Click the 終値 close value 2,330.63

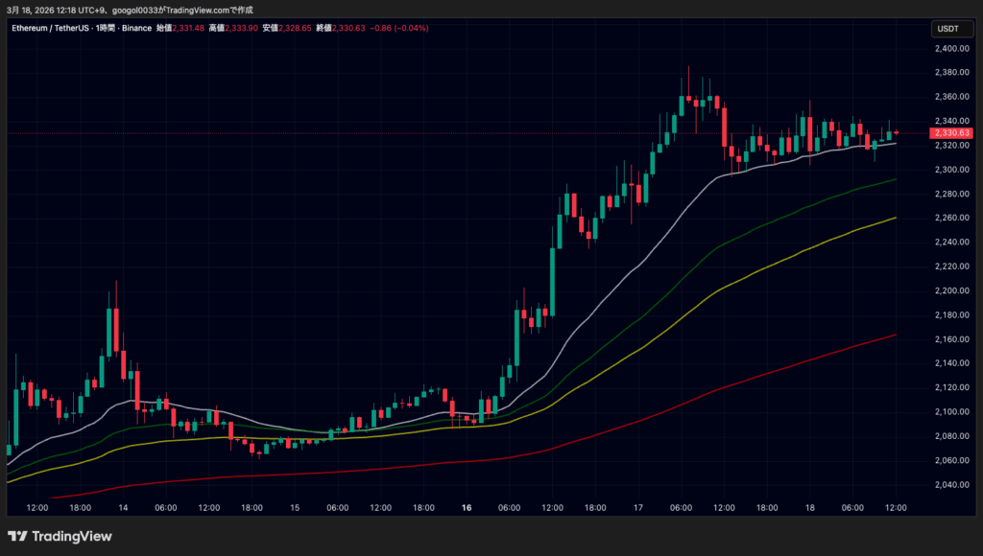point(347,28)
